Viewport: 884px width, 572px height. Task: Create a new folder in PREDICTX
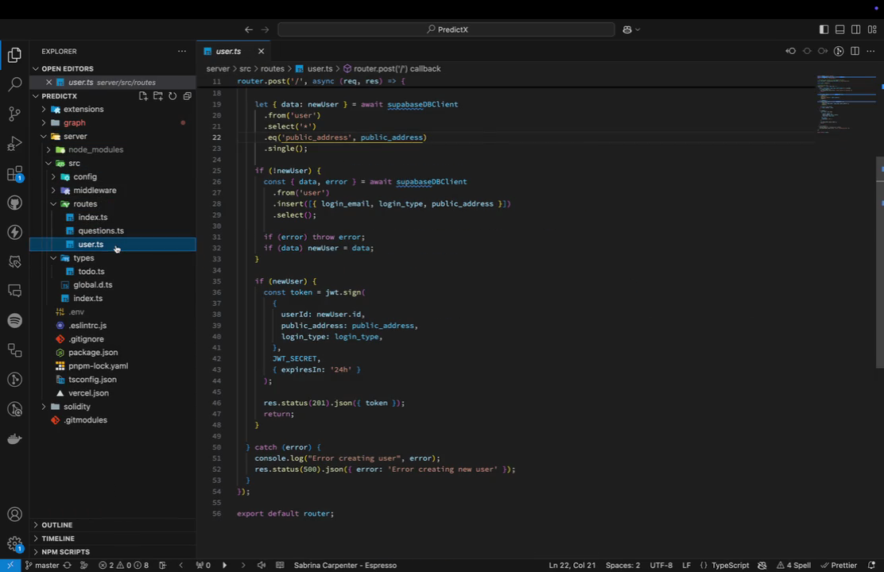pyautogui.click(x=158, y=96)
